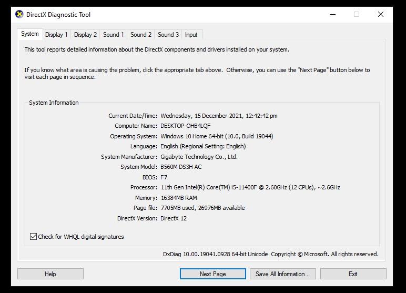
Task: Click Save All Information button
Action: coord(283,274)
